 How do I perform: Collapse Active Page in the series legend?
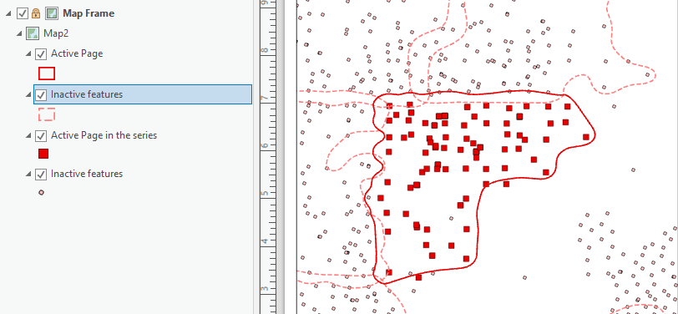point(28,136)
